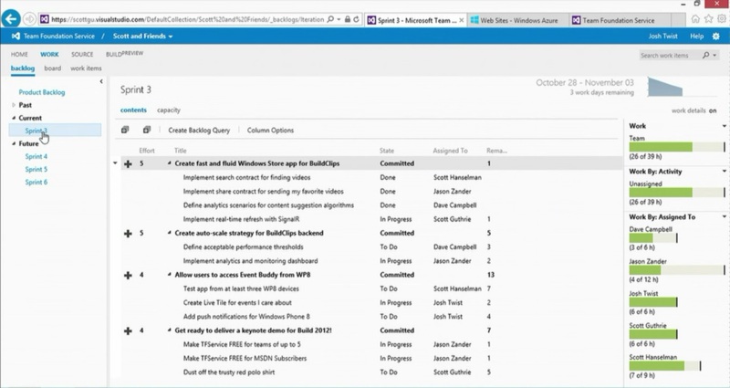Open the row menu arrow beside first backlog item
Image resolution: width=730 pixels, height=388 pixels.
point(116,163)
